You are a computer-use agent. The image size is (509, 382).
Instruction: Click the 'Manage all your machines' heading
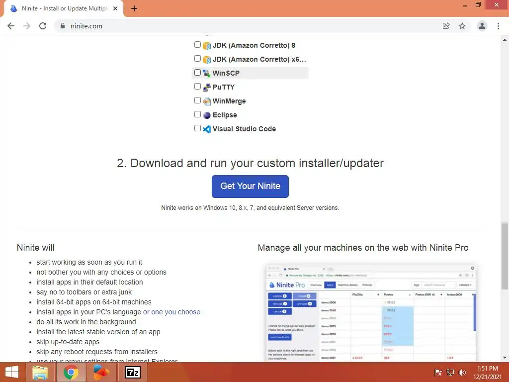point(363,248)
